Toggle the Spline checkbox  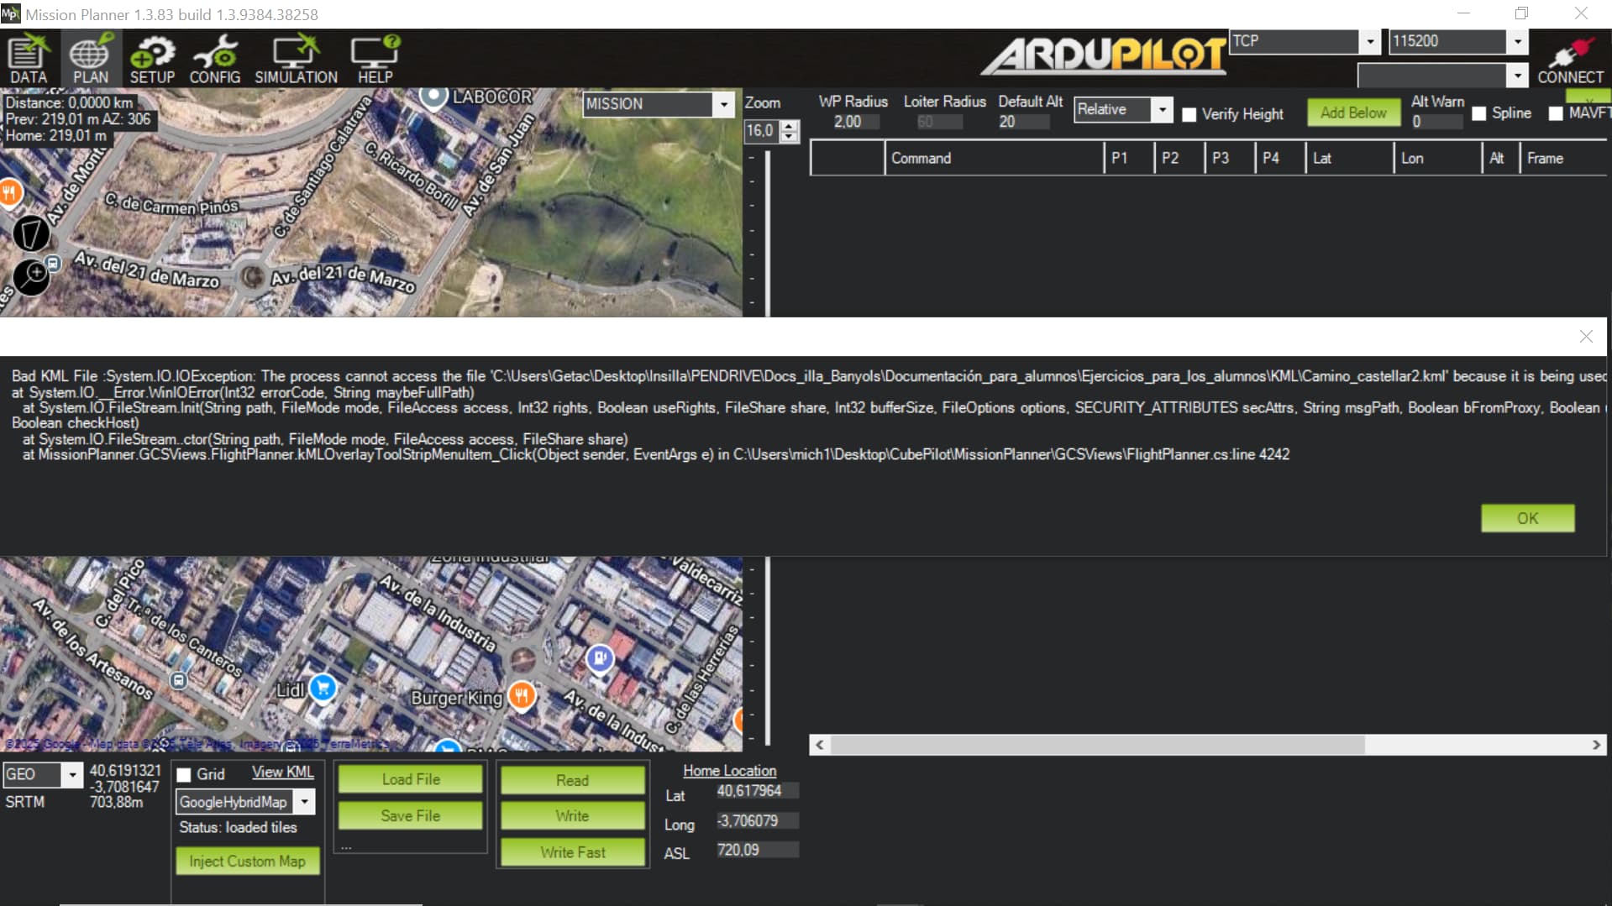[1479, 113]
